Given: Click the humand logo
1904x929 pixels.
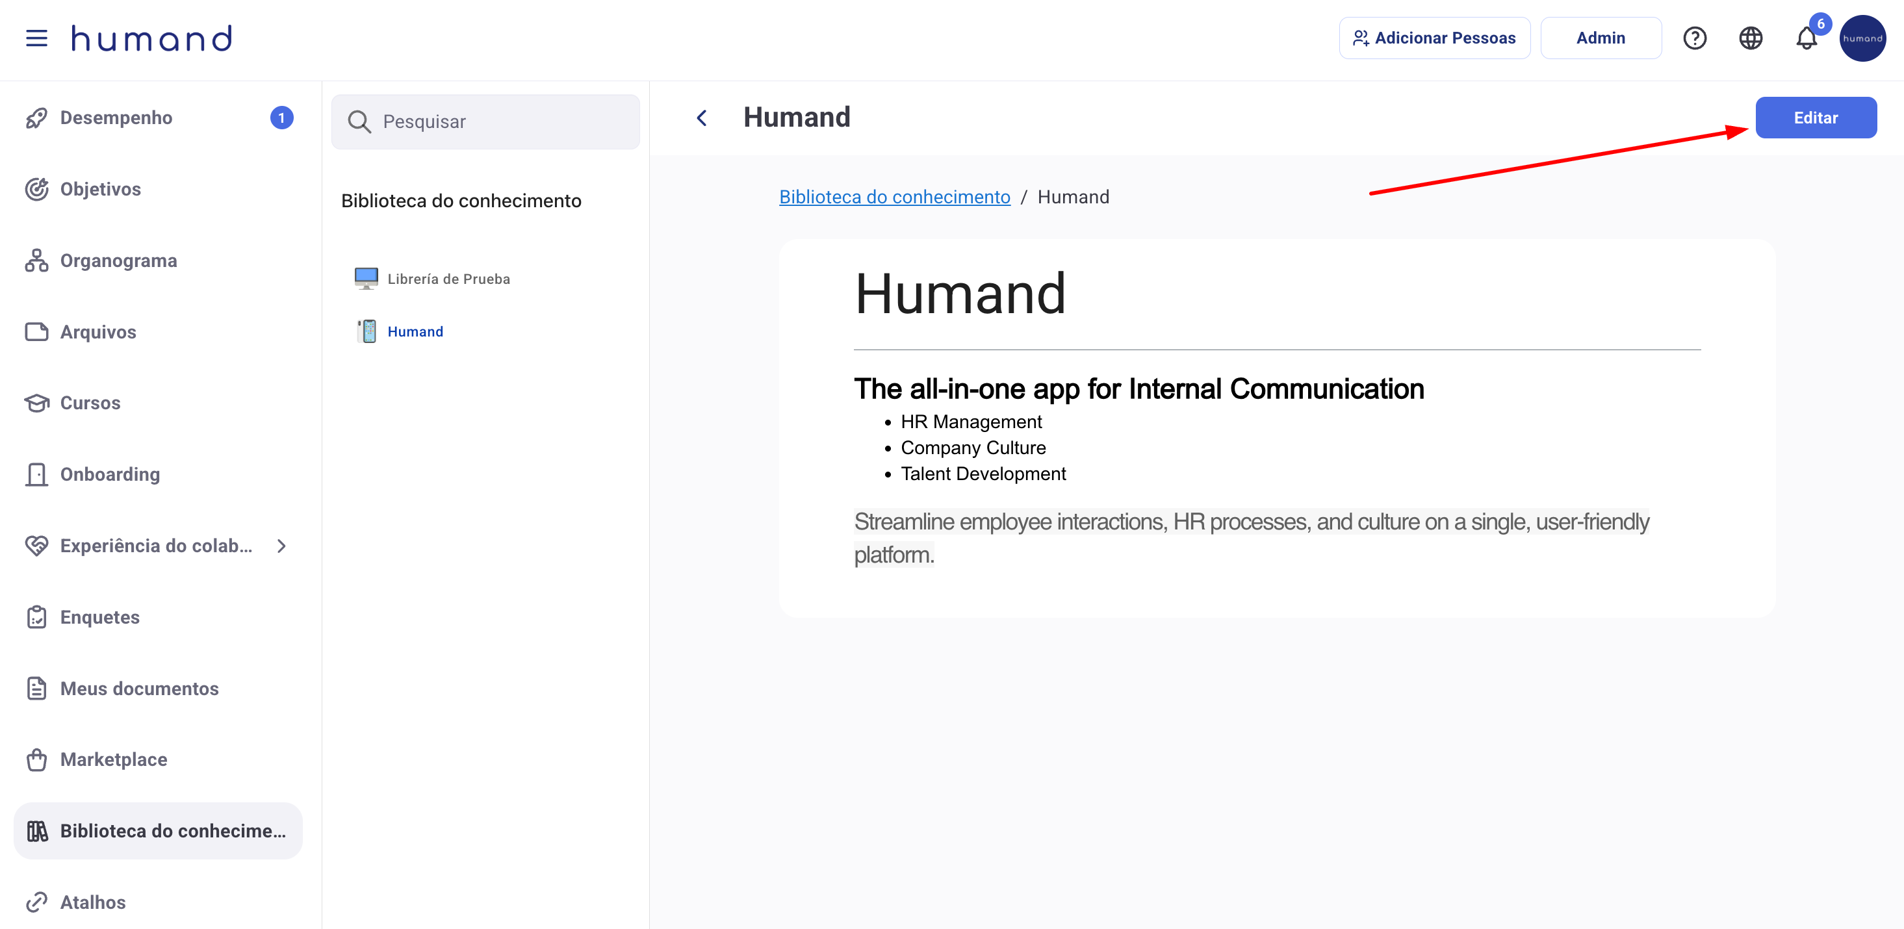Looking at the screenshot, I should [151, 38].
